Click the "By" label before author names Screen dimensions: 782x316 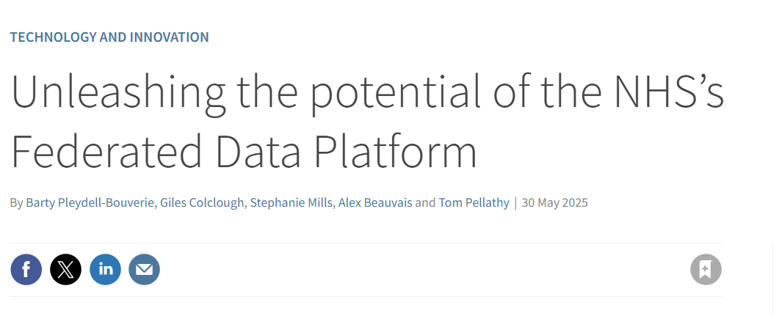(x=16, y=203)
